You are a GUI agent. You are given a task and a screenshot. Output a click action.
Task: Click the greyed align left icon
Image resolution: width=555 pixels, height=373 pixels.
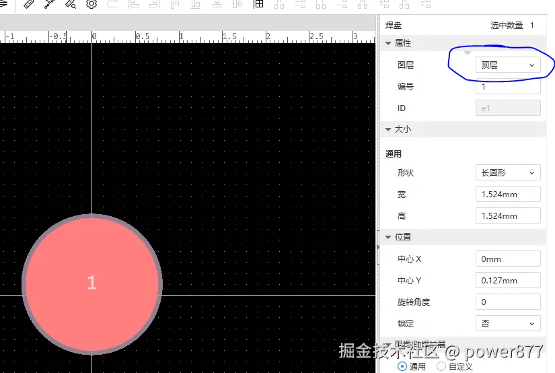[133, 4]
